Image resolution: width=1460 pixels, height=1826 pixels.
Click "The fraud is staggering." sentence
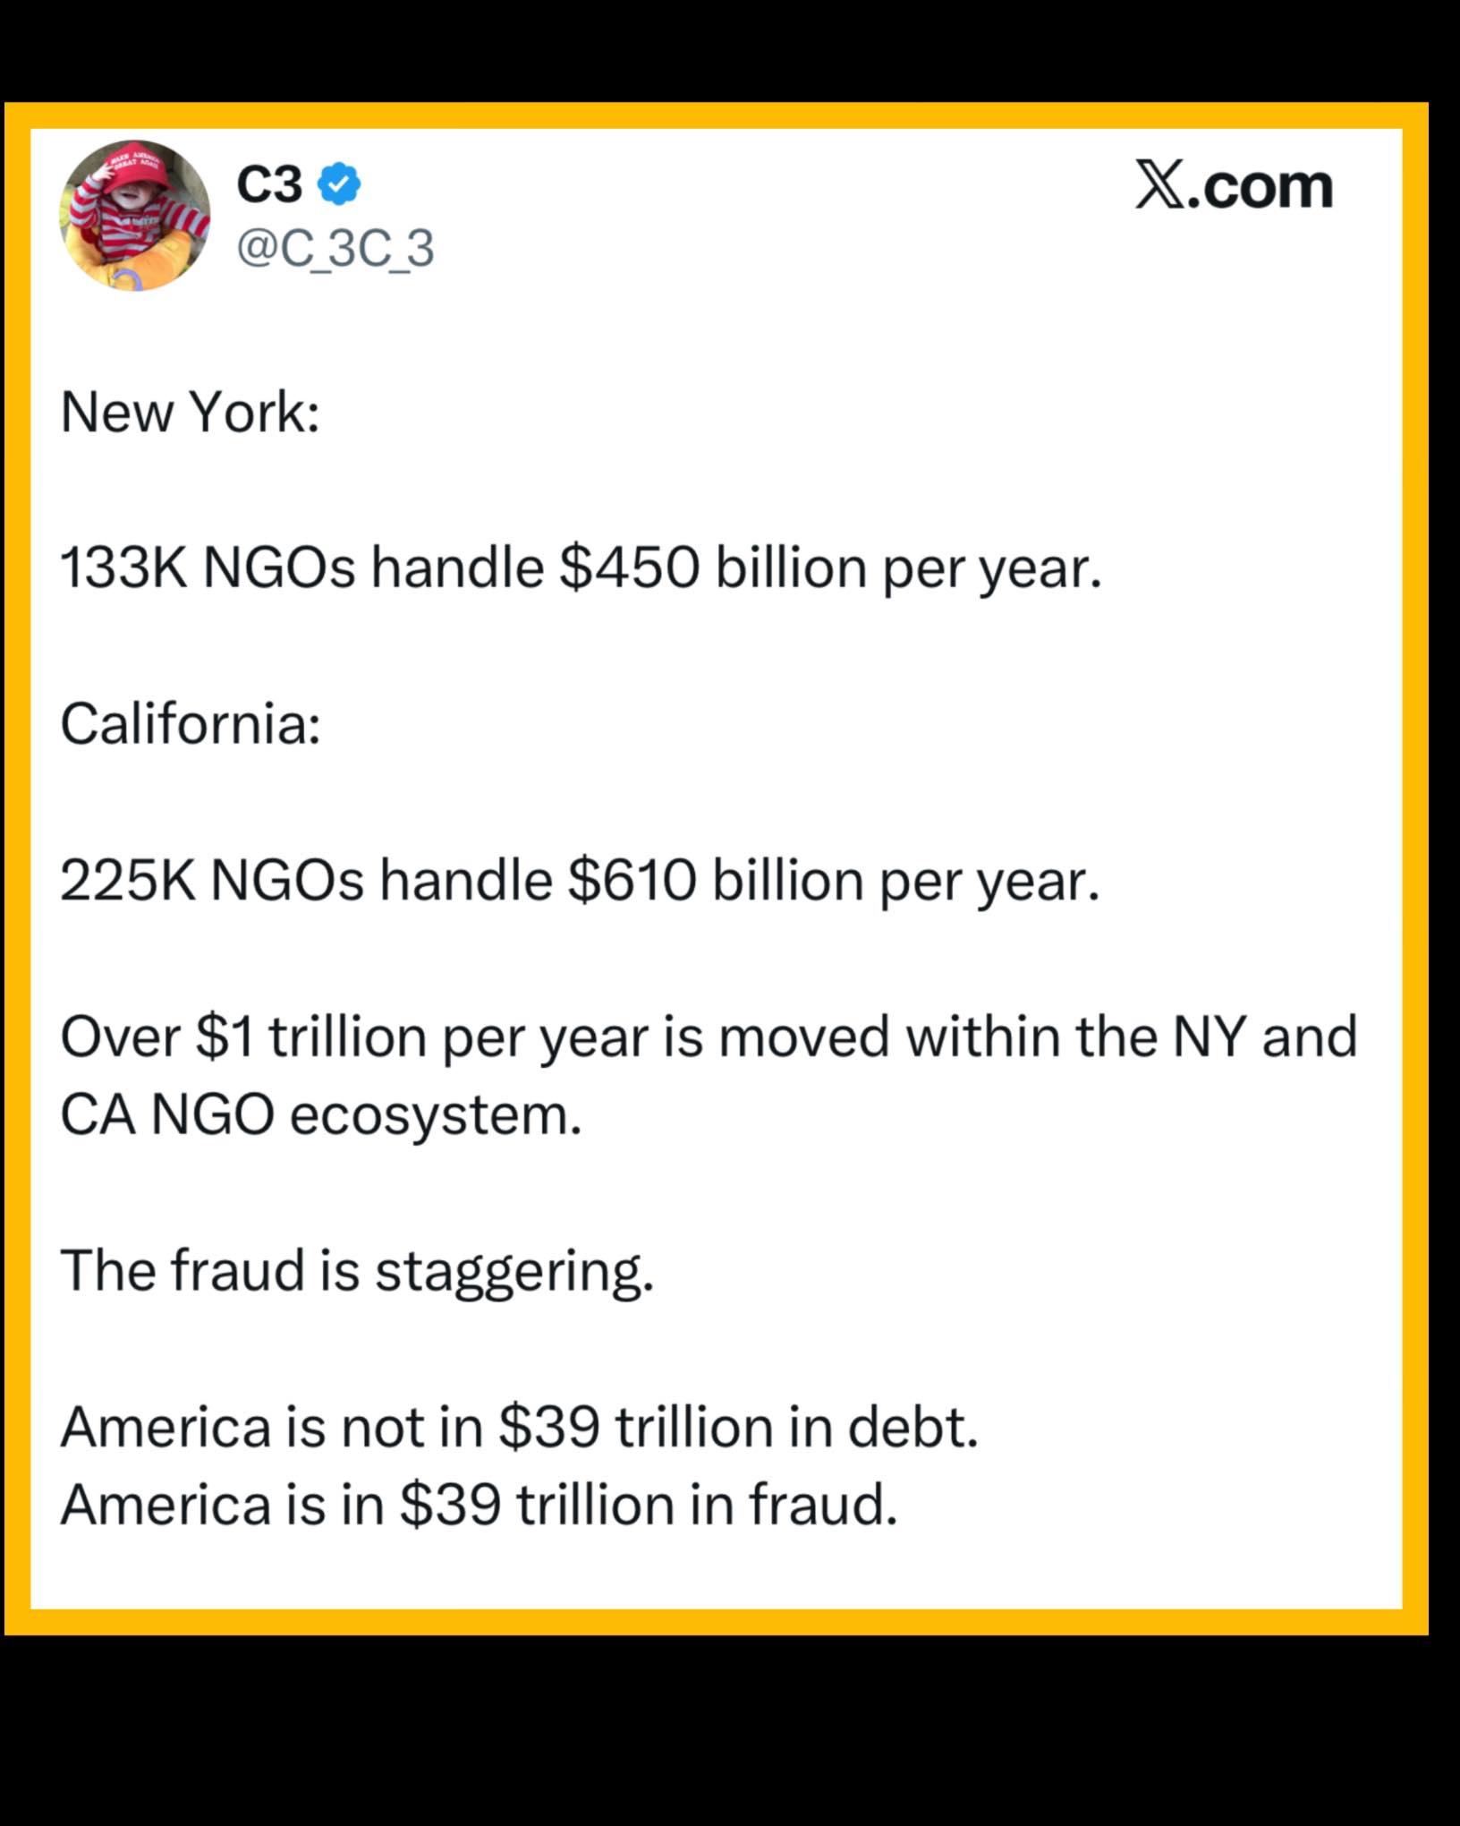click(357, 1270)
